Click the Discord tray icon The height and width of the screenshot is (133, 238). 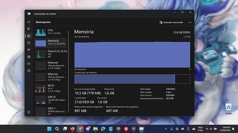coord(182,129)
